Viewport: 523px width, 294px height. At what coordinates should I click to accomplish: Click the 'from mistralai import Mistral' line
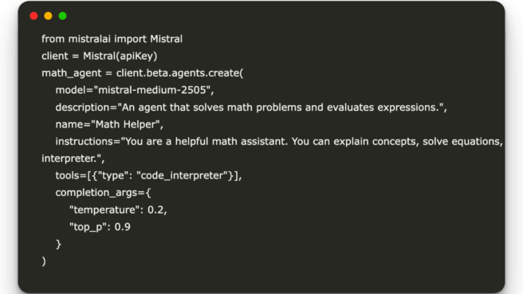click(112, 39)
